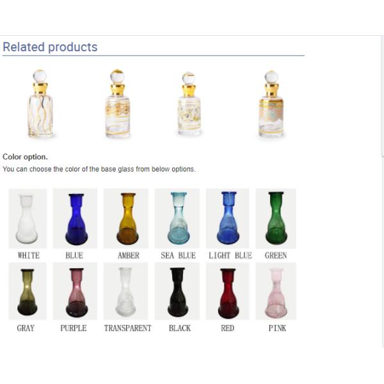This screenshot has height=384, width=384.
Task: Open the second gold ornament band bottle product
Action: tap(118, 104)
